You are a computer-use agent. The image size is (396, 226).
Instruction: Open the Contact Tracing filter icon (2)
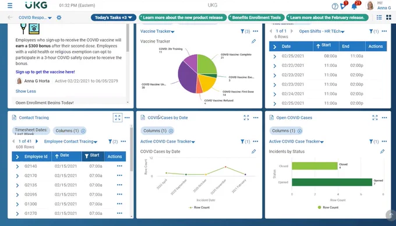(113, 142)
